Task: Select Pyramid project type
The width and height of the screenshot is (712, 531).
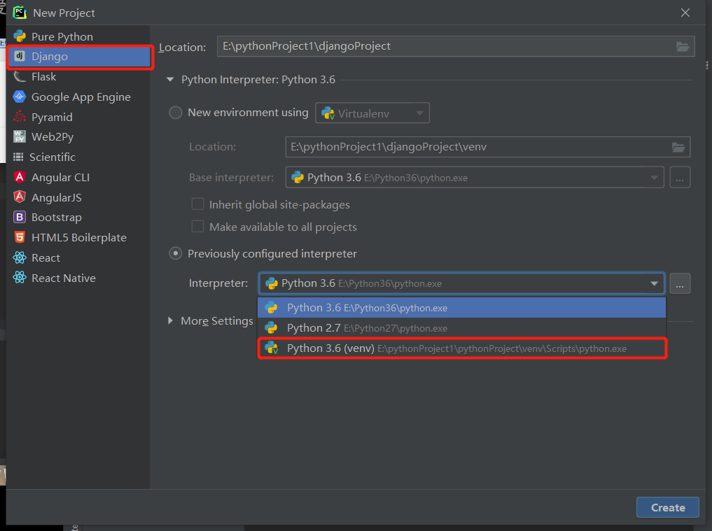Action: tap(79, 117)
